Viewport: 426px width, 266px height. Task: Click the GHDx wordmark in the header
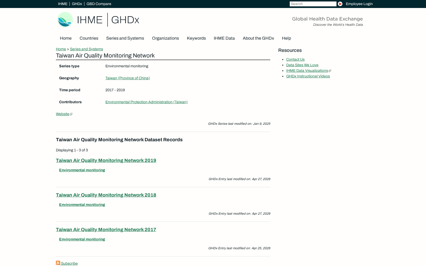[125, 20]
